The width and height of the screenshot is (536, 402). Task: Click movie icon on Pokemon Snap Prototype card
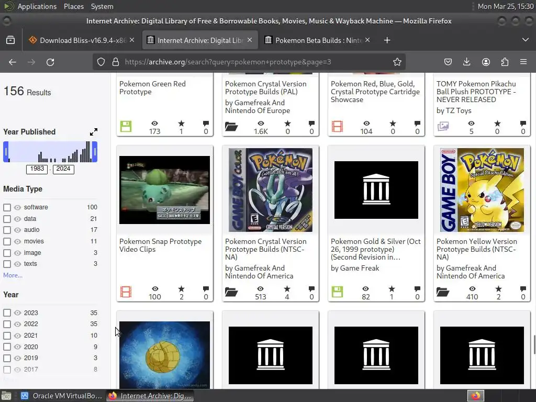126,292
